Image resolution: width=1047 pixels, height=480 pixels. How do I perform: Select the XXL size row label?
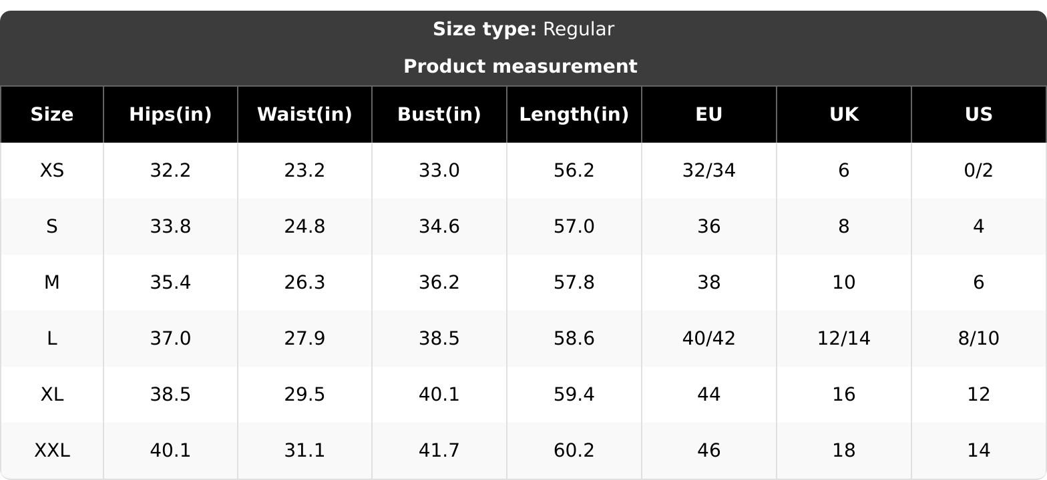[x=52, y=451]
